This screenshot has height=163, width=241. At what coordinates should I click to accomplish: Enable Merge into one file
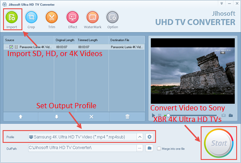point(159,149)
